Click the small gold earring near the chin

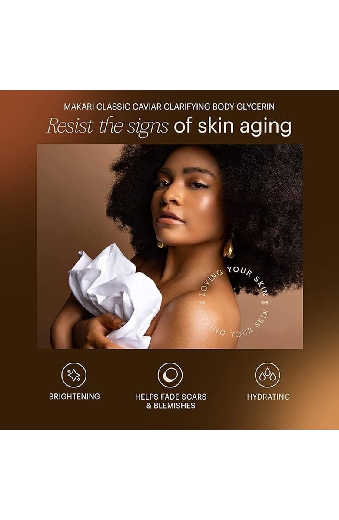[161, 245]
